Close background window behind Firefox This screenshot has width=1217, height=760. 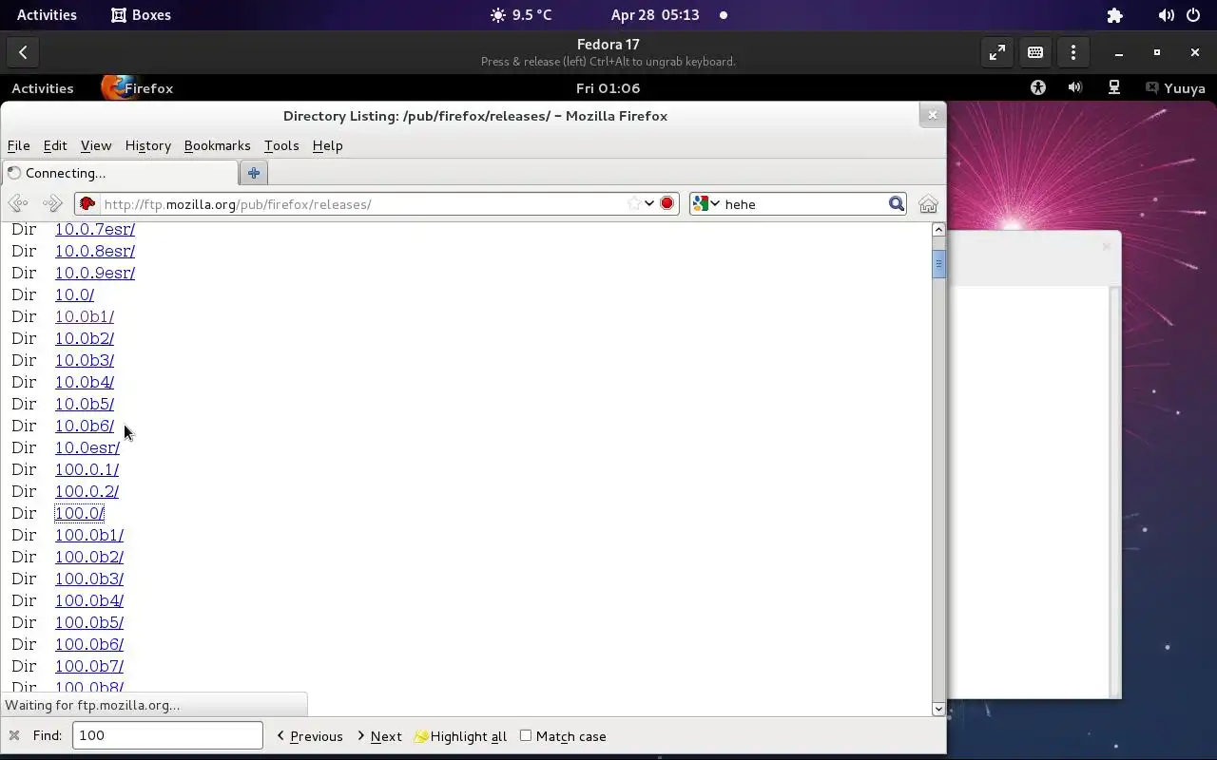click(x=1106, y=247)
